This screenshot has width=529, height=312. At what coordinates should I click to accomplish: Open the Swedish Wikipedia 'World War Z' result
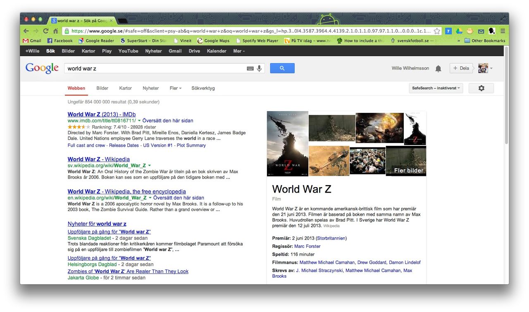point(99,159)
